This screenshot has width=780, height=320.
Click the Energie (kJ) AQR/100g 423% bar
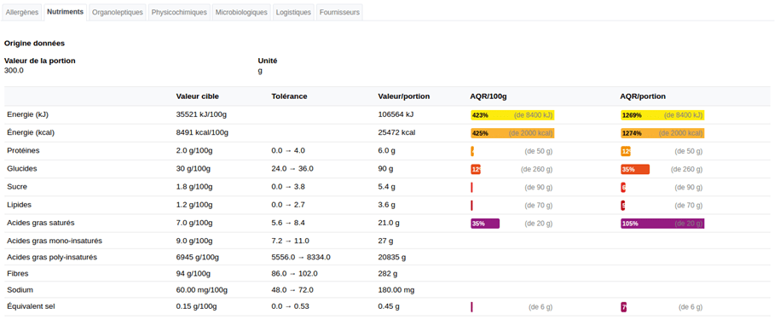click(x=512, y=115)
